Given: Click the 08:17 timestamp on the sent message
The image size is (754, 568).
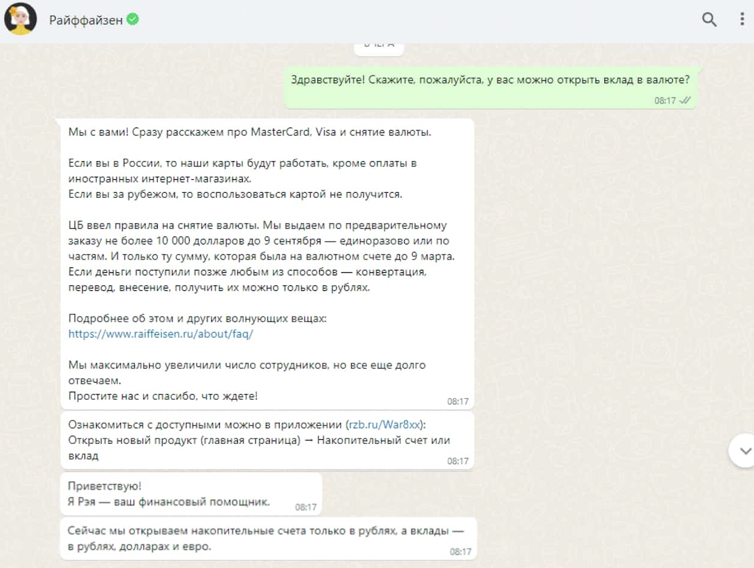Looking at the screenshot, I should point(665,100).
